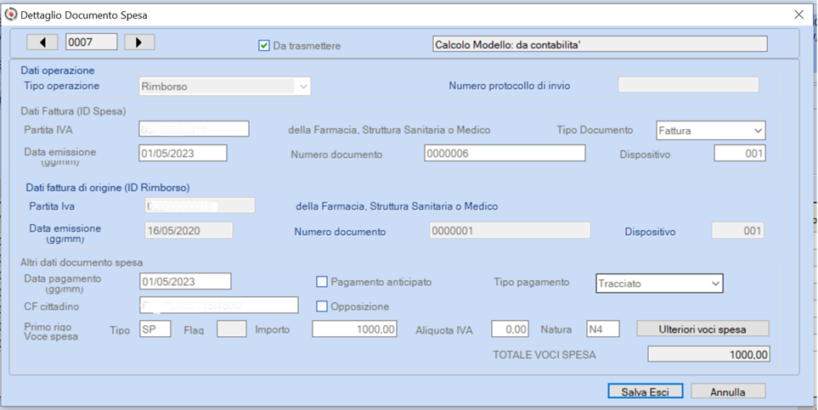
Task: Go to next document with right arrow
Action: pyautogui.click(x=139, y=42)
